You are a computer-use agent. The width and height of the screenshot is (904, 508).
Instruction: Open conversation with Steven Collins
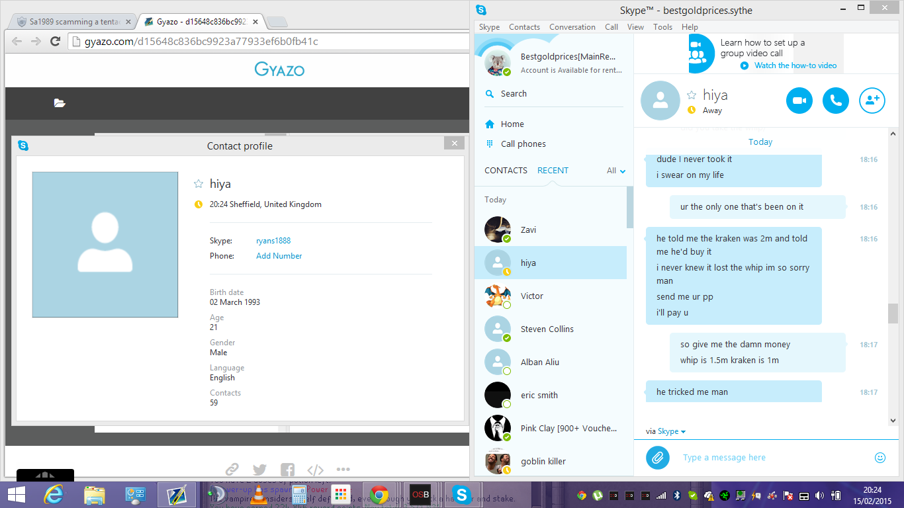click(551, 329)
